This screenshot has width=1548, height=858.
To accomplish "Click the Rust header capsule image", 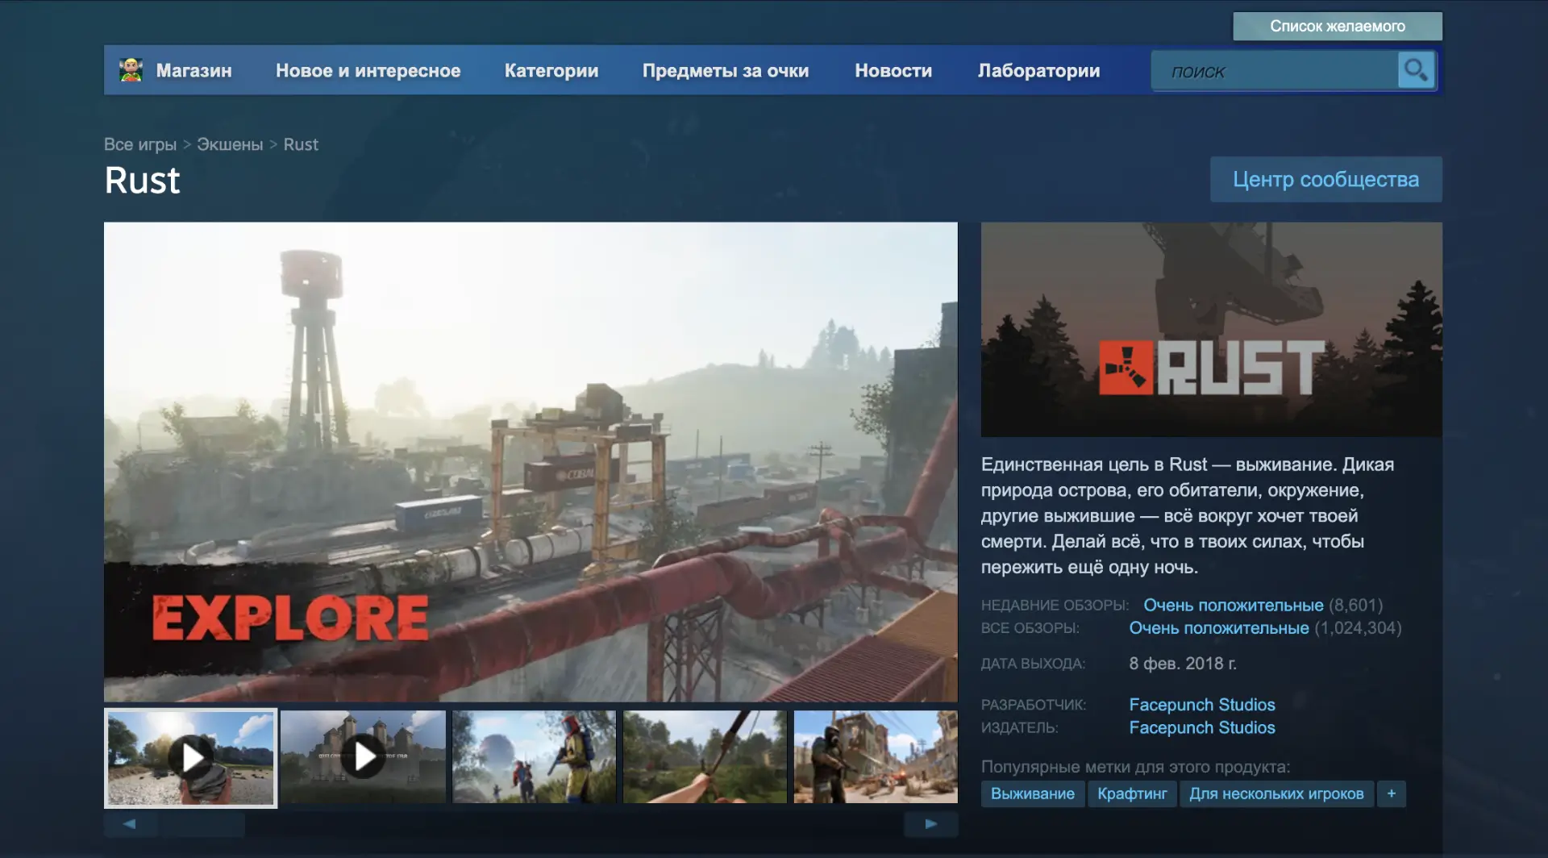I will pyautogui.click(x=1212, y=330).
